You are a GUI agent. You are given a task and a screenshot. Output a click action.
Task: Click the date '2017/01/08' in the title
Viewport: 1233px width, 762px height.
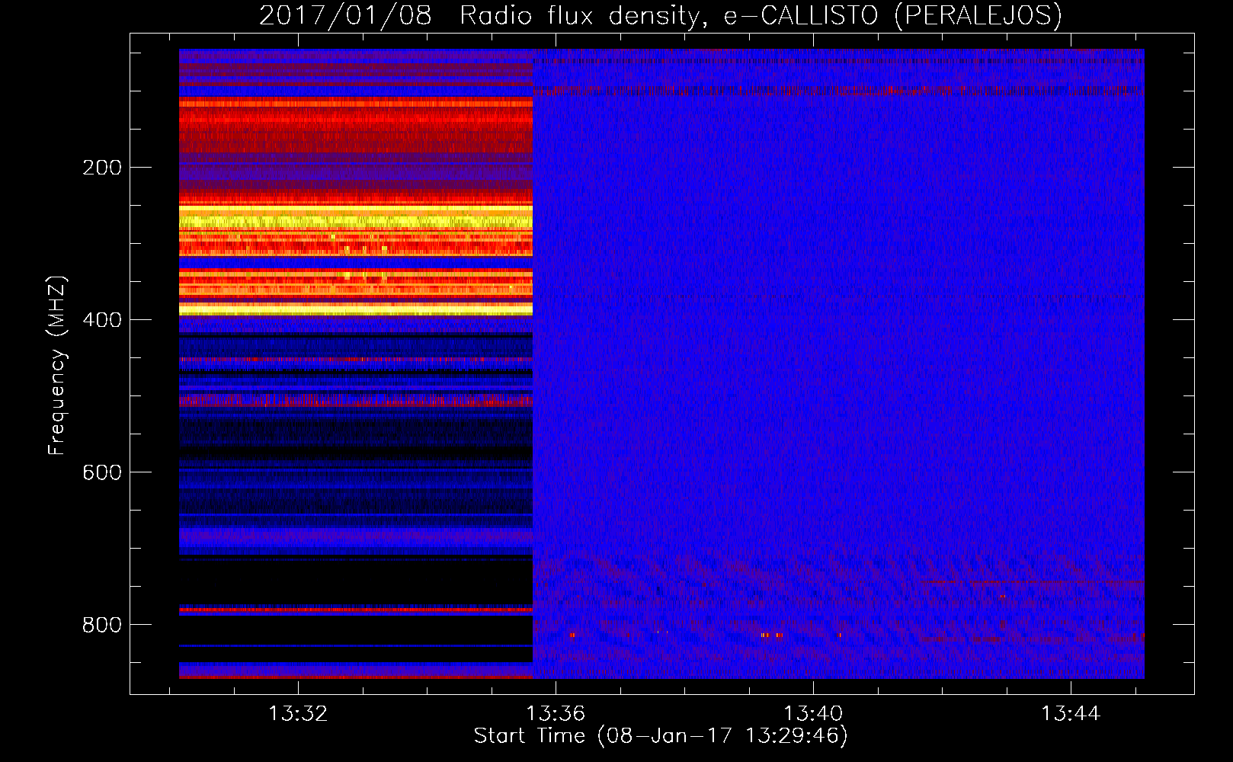point(346,15)
